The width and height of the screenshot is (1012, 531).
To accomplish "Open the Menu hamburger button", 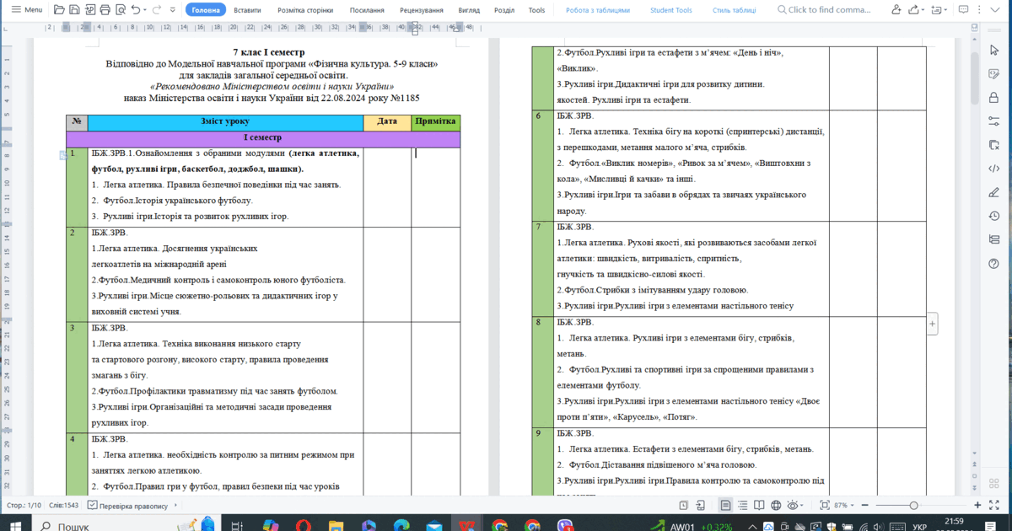I will [x=25, y=10].
